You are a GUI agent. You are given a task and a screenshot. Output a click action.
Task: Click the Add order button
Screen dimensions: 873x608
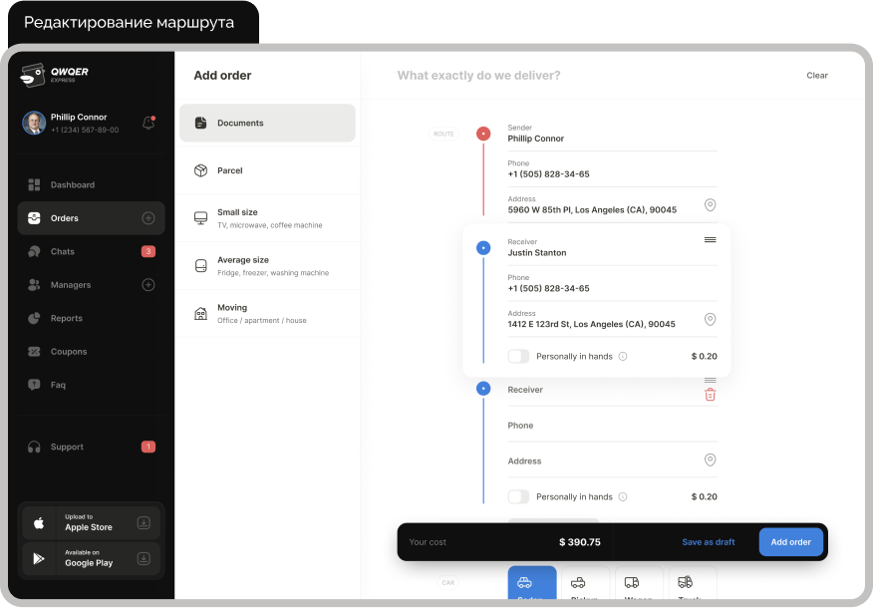tap(790, 542)
